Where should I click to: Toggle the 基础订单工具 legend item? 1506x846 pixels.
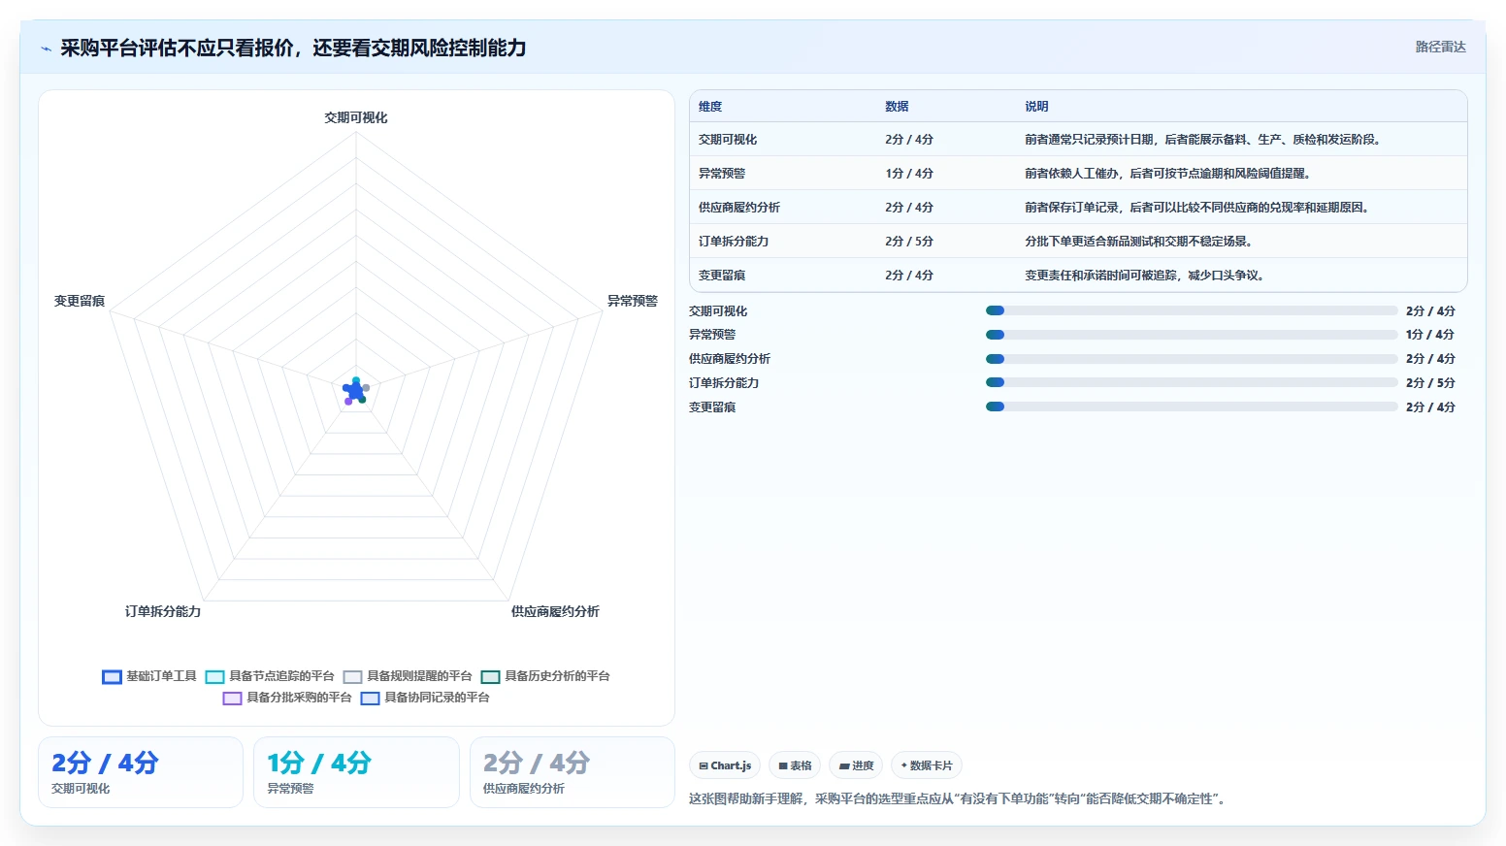point(149,676)
